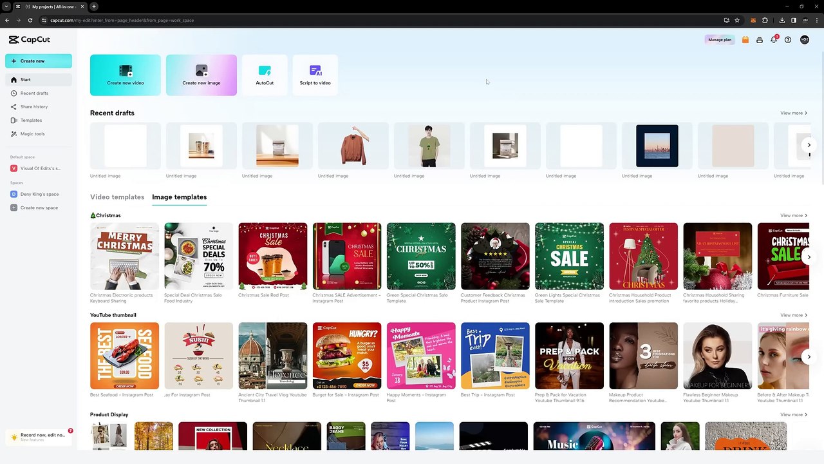Open Christmas Electronic products Keyboard template

pyautogui.click(x=124, y=256)
